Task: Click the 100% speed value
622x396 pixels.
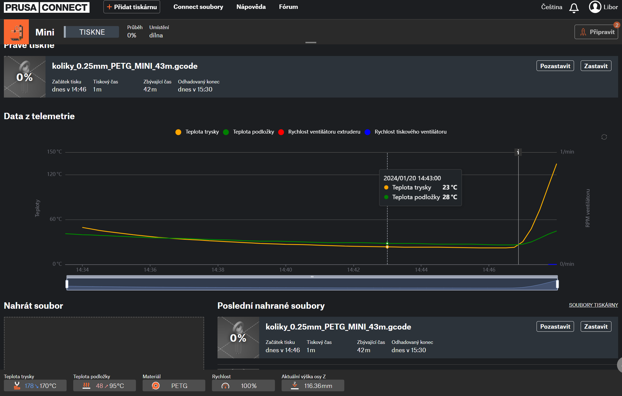Action: click(x=249, y=386)
